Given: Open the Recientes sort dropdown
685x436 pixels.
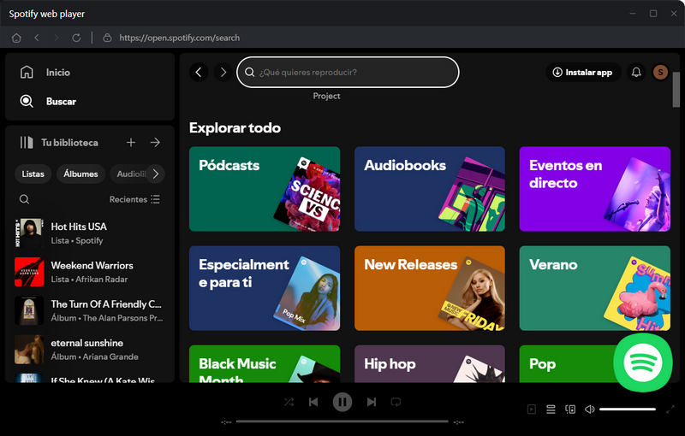Looking at the screenshot, I should pyautogui.click(x=134, y=199).
